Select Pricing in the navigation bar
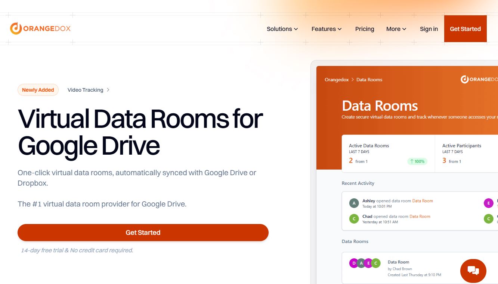This screenshot has height=284, width=498. [x=364, y=29]
